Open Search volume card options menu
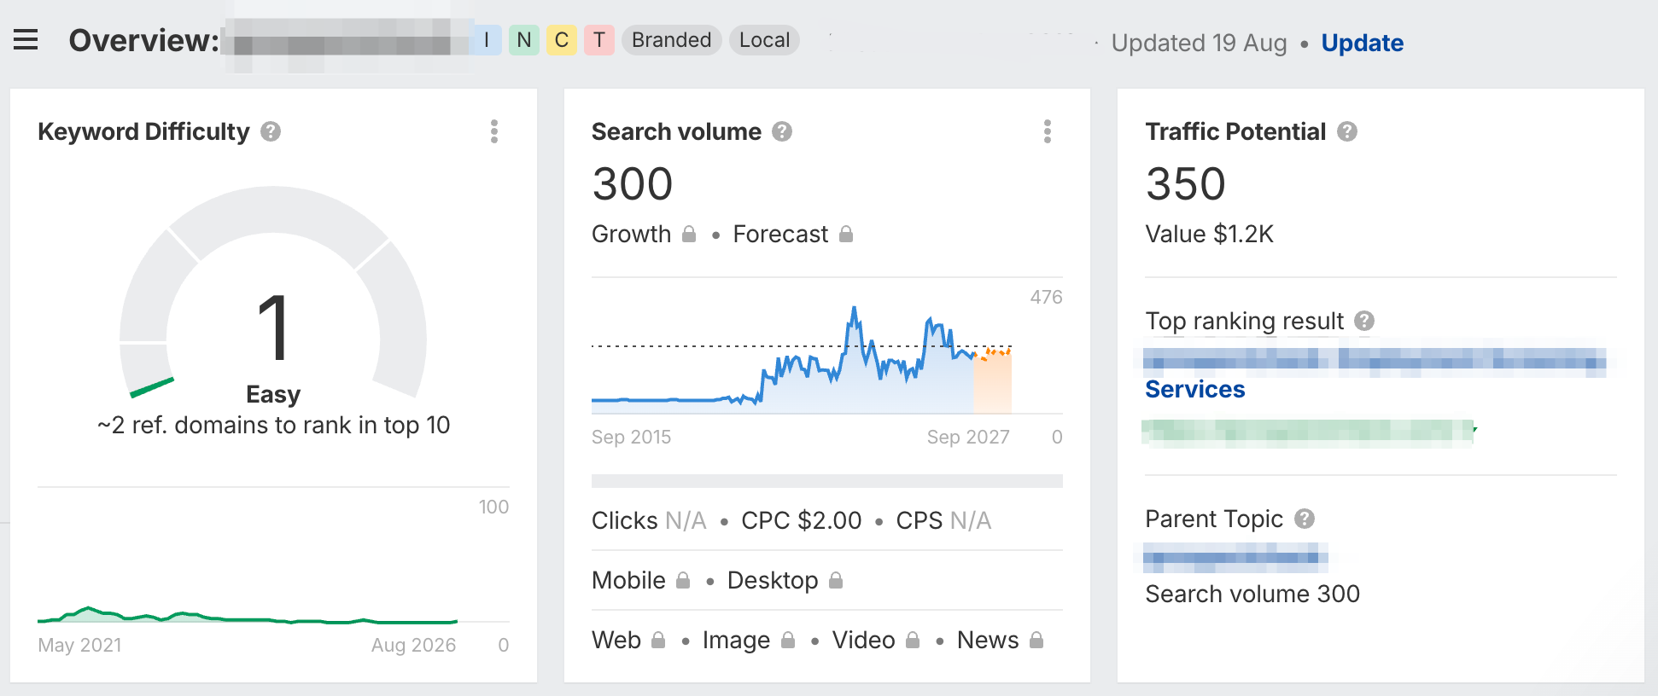This screenshot has height=696, width=1658. (1048, 131)
